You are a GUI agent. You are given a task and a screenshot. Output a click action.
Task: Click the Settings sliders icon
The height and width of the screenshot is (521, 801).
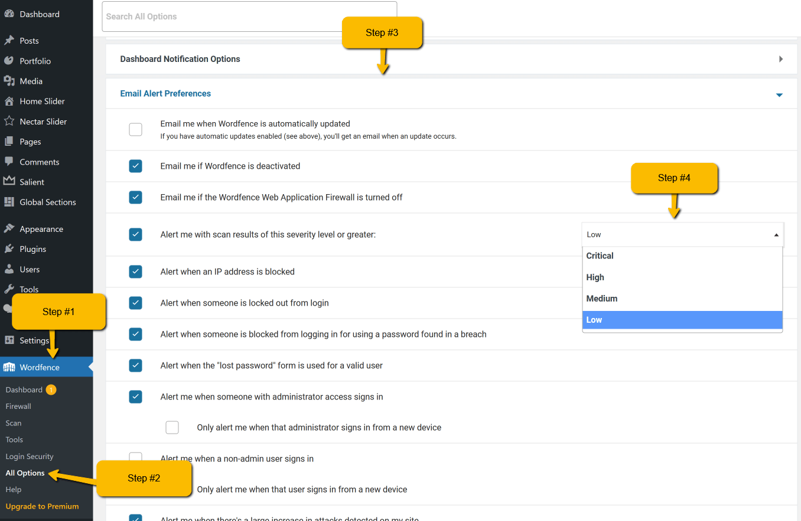pos(9,340)
